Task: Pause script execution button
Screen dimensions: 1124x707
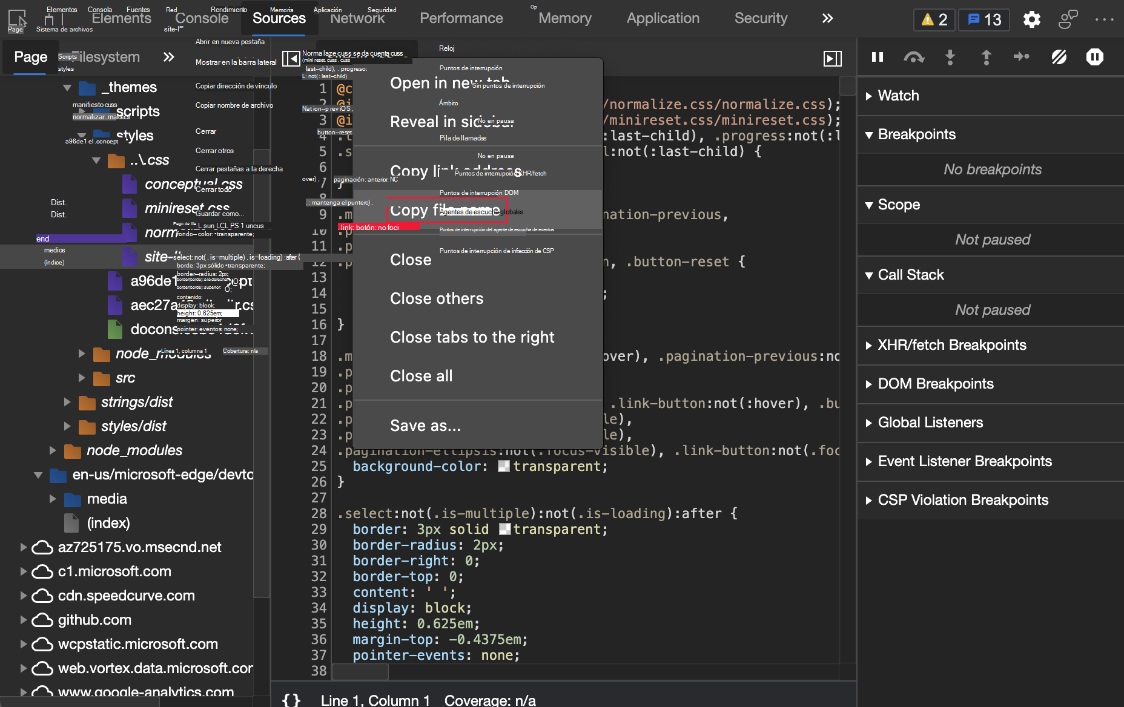Action: tap(878, 57)
